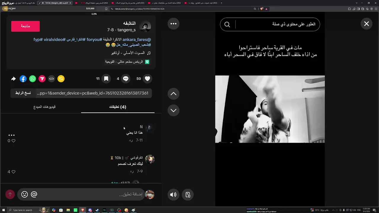The width and height of the screenshot is (379, 213).
Task: Save the video with the bookmark icon
Action: [106, 79]
